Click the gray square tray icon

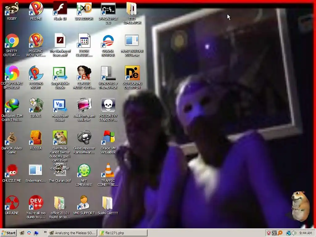tap(274, 233)
